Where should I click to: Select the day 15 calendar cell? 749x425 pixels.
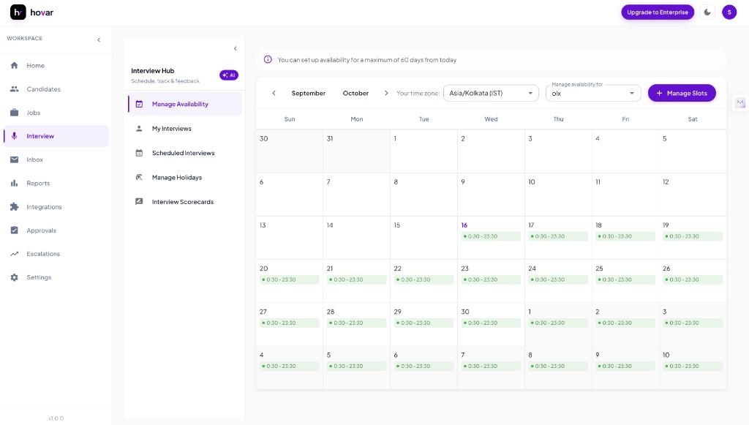(x=424, y=238)
